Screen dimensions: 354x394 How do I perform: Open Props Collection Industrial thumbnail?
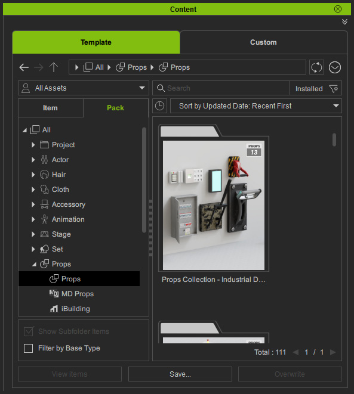click(214, 205)
